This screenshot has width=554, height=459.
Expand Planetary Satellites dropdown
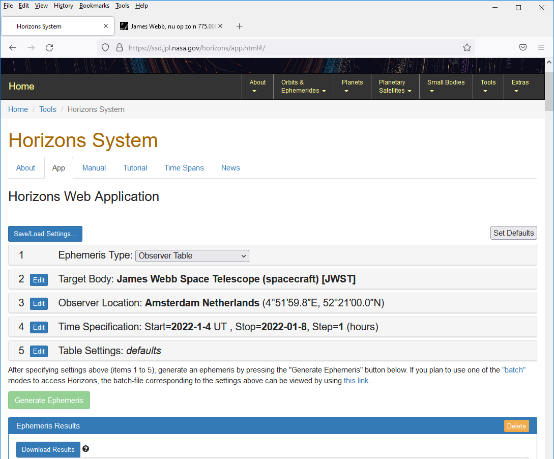point(395,87)
